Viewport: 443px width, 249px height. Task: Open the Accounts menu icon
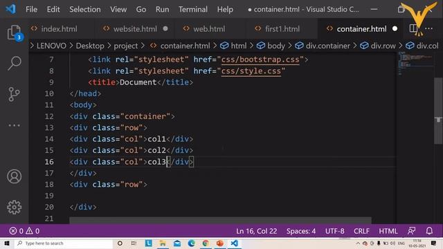(x=14, y=176)
